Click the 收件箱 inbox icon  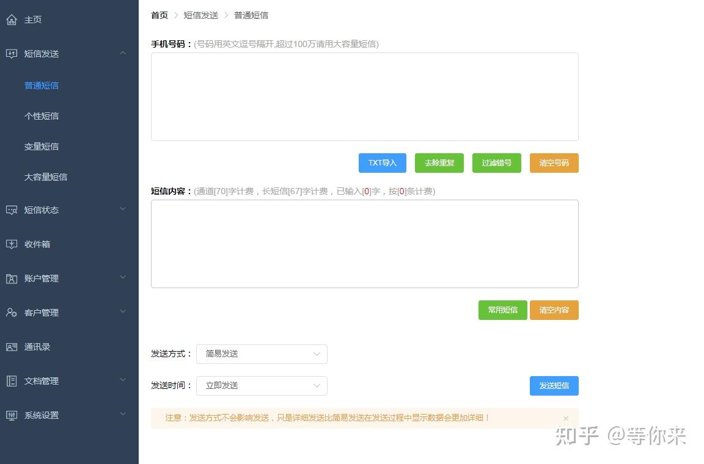12,244
